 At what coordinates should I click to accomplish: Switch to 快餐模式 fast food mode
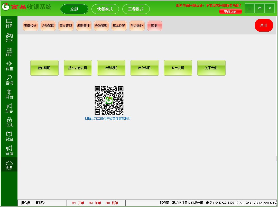pyautogui.click(x=105, y=9)
